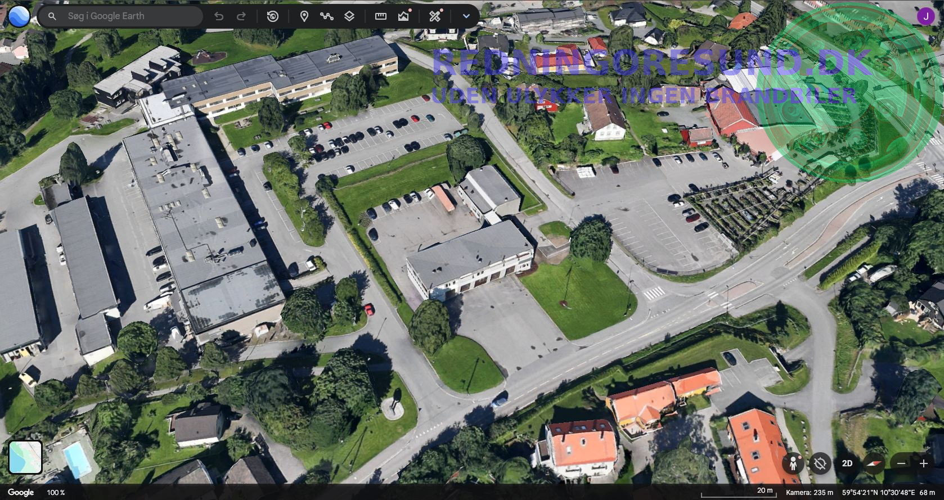Add a tile overlay layer
944x500 pixels.
tap(349, 16)
